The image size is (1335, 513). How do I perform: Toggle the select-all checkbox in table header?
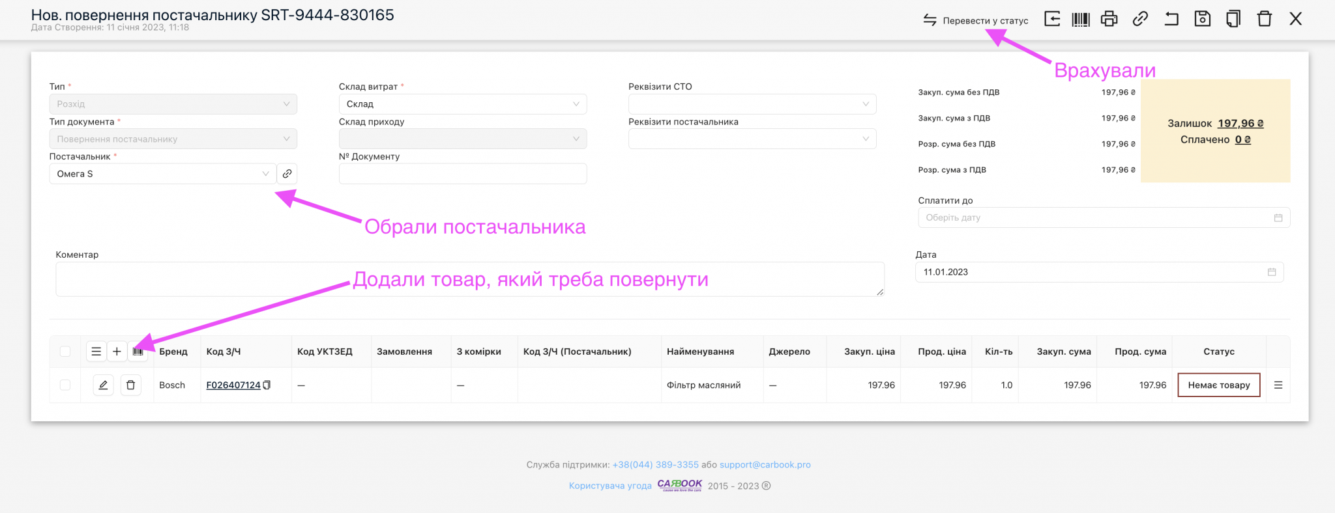point(65,352)
